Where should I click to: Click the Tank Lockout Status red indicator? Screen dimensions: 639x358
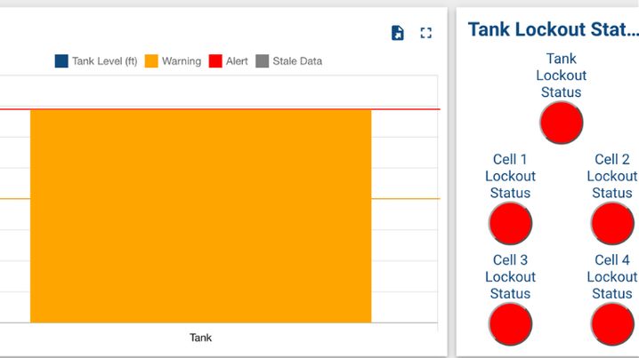[562, 123]
